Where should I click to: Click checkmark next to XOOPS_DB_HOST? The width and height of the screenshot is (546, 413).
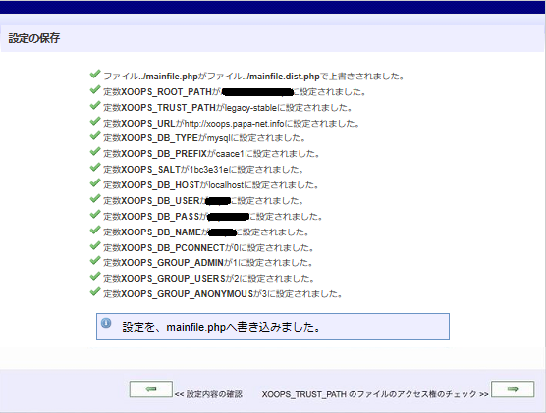[x=95, y=183]
